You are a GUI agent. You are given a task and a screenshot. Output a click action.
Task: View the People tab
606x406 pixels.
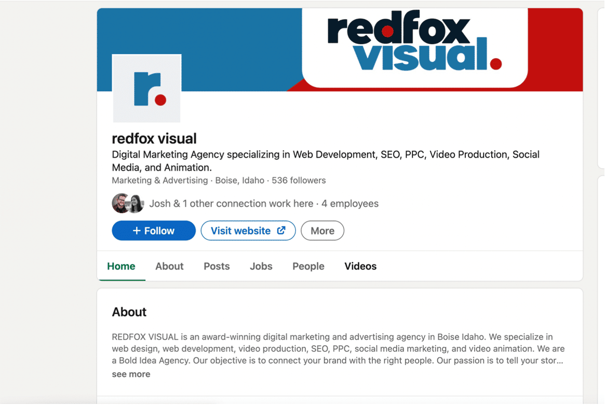[x=308, y=266]
